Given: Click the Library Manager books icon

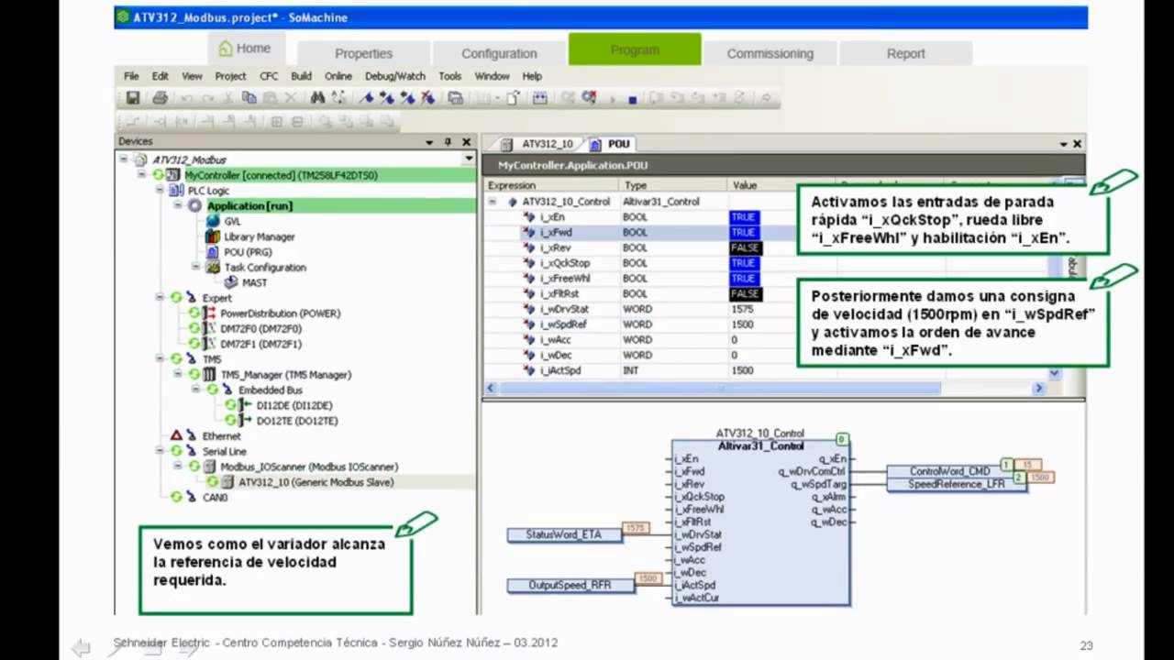Looking at the screenshot, I should click(213, 236).
